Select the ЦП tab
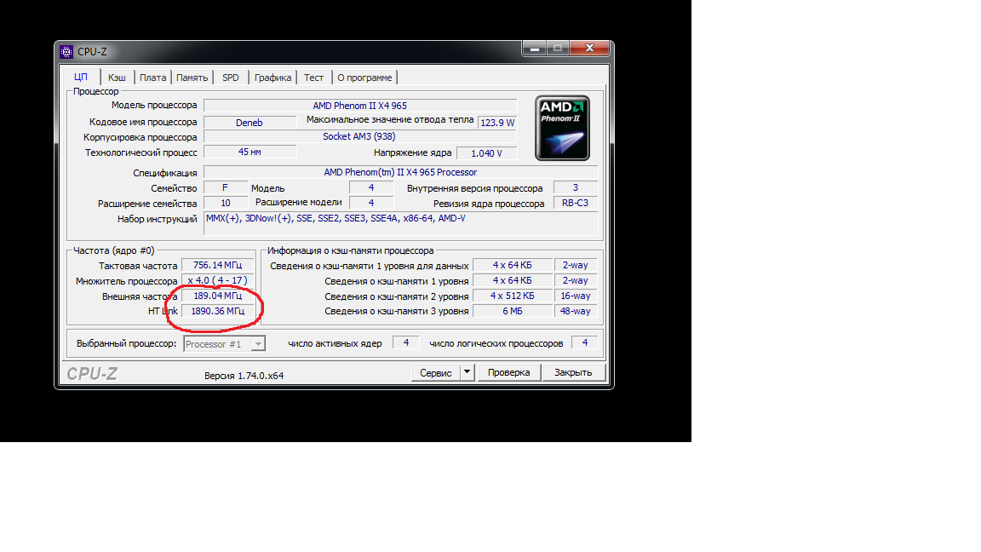Image resolution: width=981 pixels, height=552 pixels. pyautogui.click(x=82, y=77)
